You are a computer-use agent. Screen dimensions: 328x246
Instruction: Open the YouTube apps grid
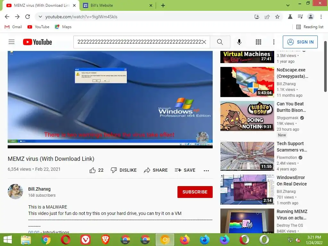coord(258,42)
